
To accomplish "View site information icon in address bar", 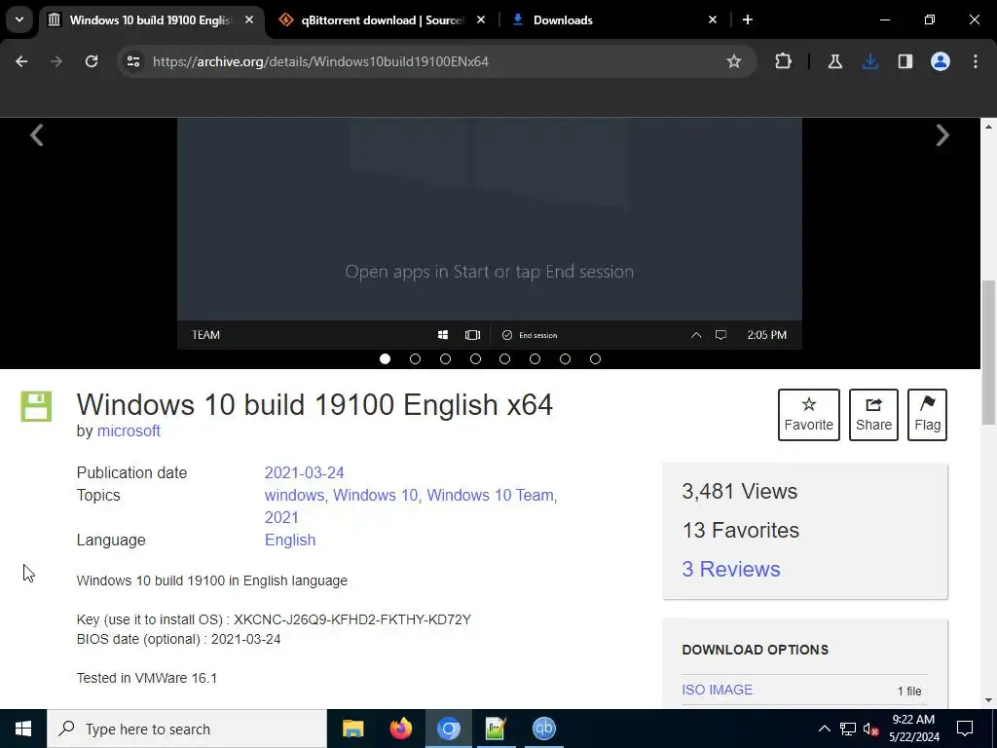I will pos(133,61).
